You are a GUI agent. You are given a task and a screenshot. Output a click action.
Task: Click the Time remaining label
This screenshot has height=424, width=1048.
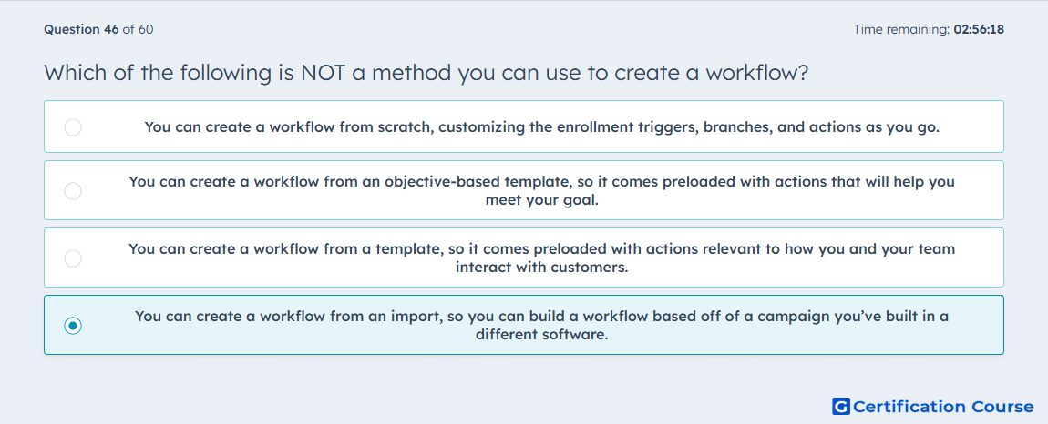pyautogui.click(x=903, y=29)
